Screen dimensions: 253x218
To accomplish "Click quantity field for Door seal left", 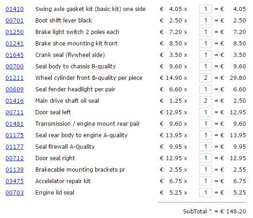I will (x=205, y=112).
